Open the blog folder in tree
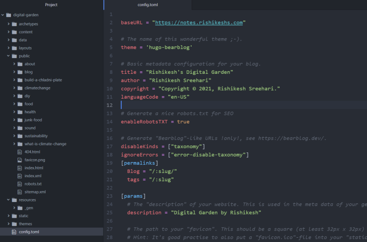367x242 pixels. pyautogui.click(x=29, y=72)
